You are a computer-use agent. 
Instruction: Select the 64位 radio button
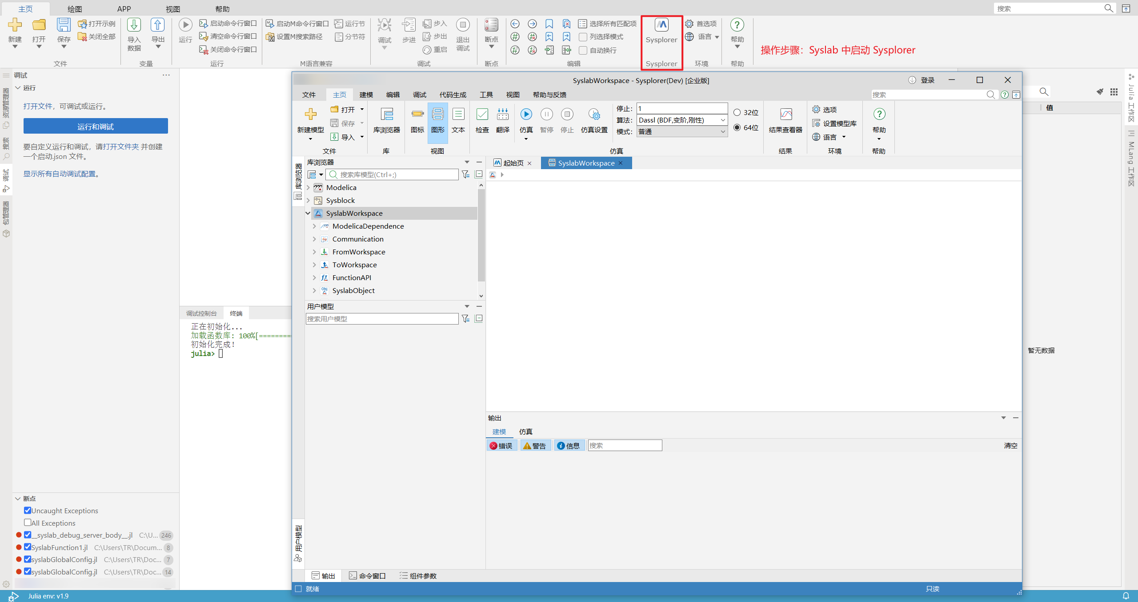(737, 128)
